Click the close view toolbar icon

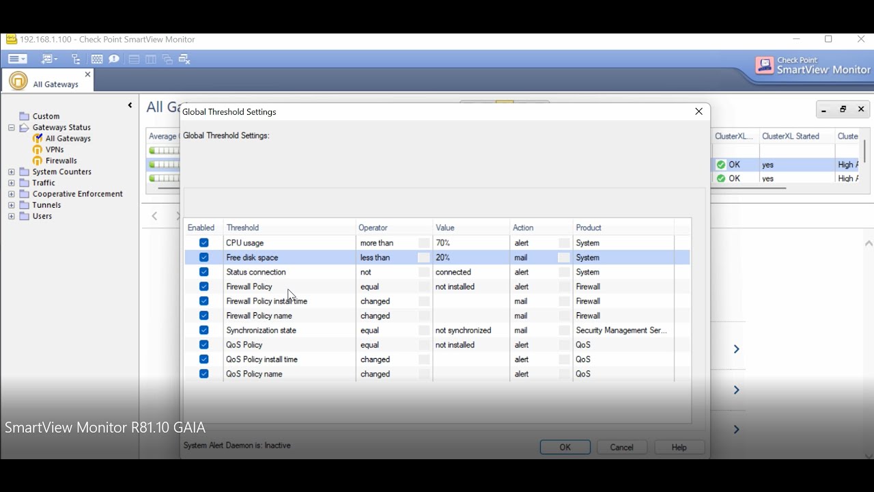tap(184, 59)
